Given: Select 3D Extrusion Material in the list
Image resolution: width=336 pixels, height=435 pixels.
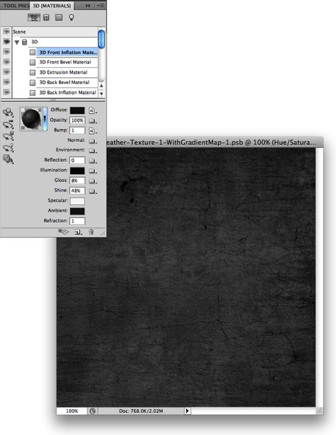Looking at the screenshot, I should (x=63, y=72).
